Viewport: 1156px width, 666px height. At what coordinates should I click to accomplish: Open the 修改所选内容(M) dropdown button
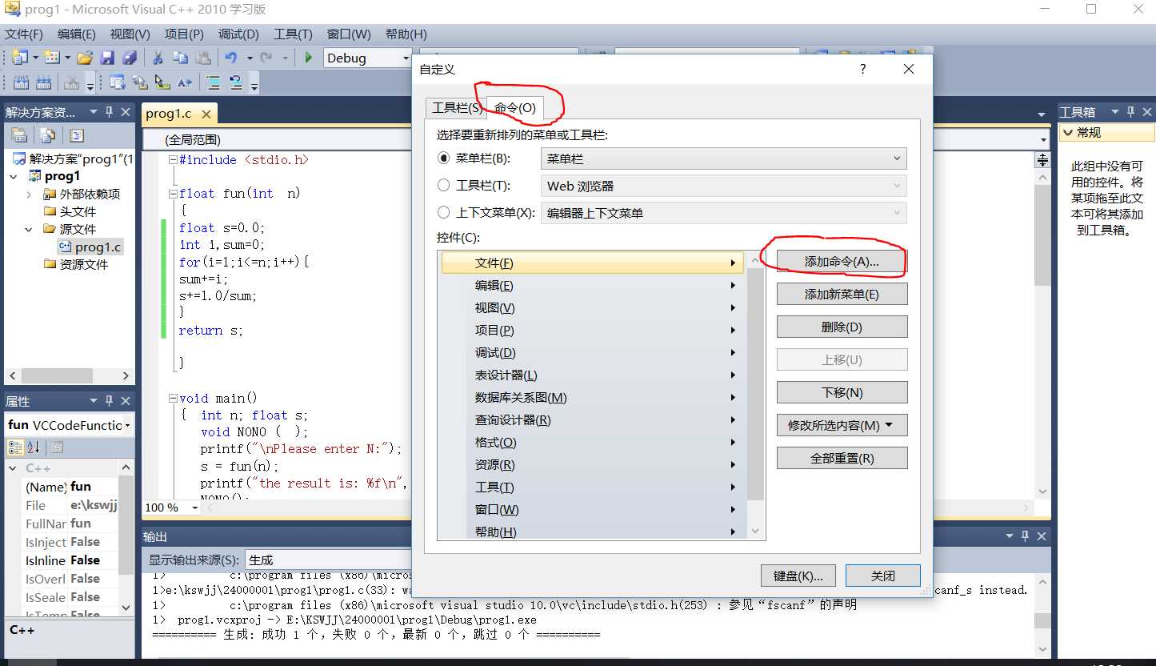coord(842,426)
